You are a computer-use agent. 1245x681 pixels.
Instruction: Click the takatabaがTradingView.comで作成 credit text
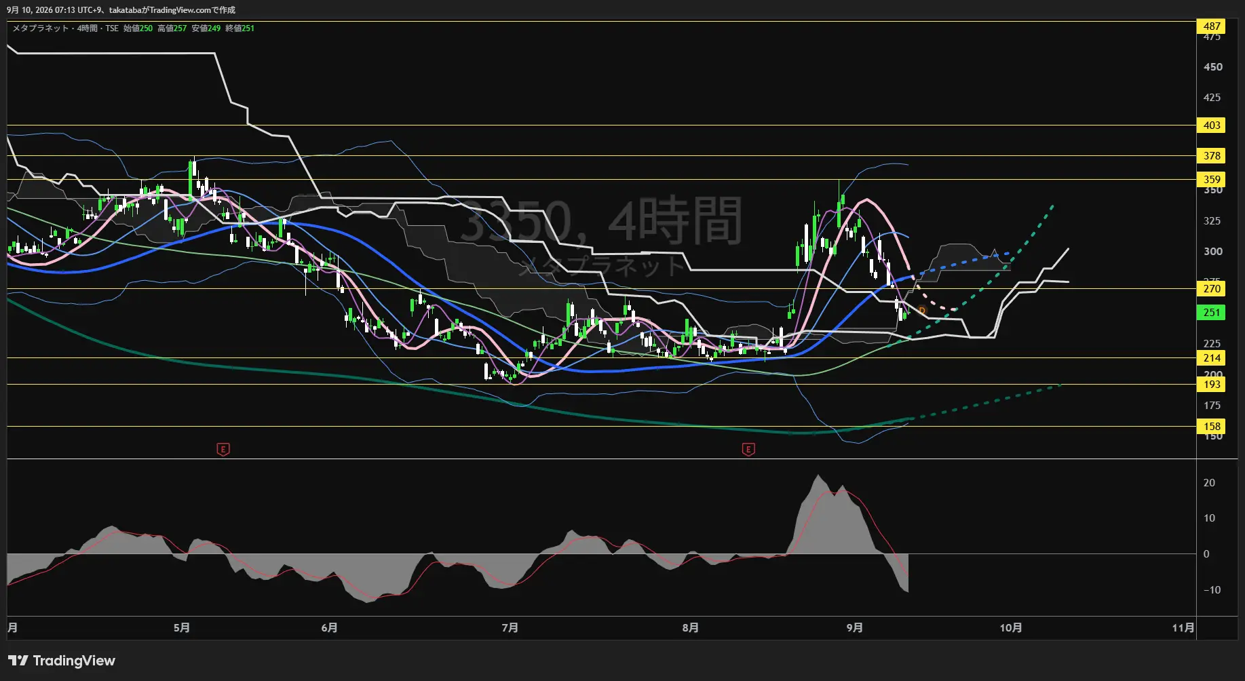pos(172,10)
